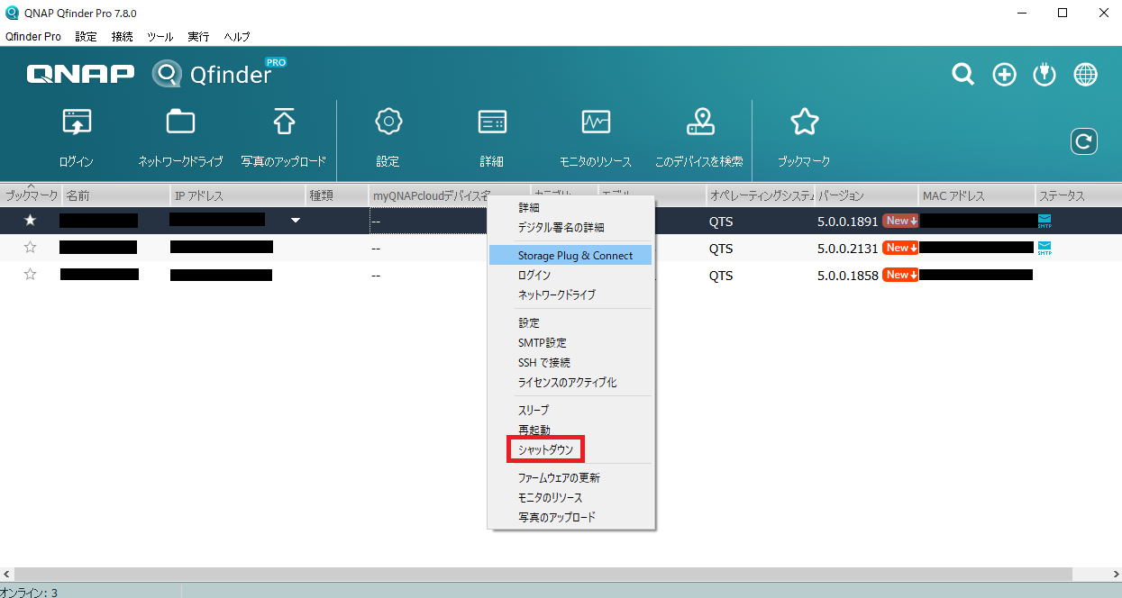The width and height of the screenshot is (1122, 598).
Task: Open ネットワークドライブ toolbar icon
Action: tap(180, 122)
